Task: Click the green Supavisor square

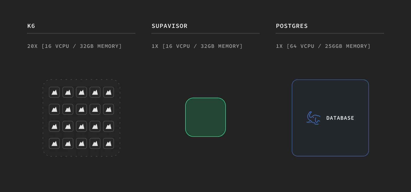Action: click(x=206, y=117)
